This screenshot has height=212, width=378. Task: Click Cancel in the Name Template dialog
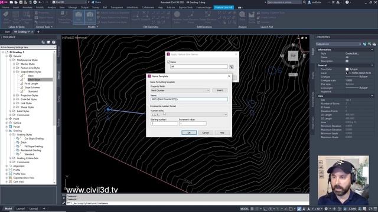(206, 132)
